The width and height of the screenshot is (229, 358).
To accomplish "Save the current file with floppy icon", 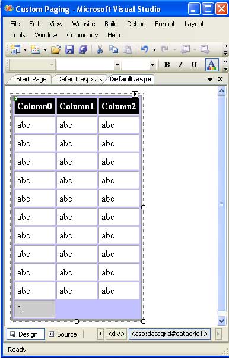I will [69, 49].
